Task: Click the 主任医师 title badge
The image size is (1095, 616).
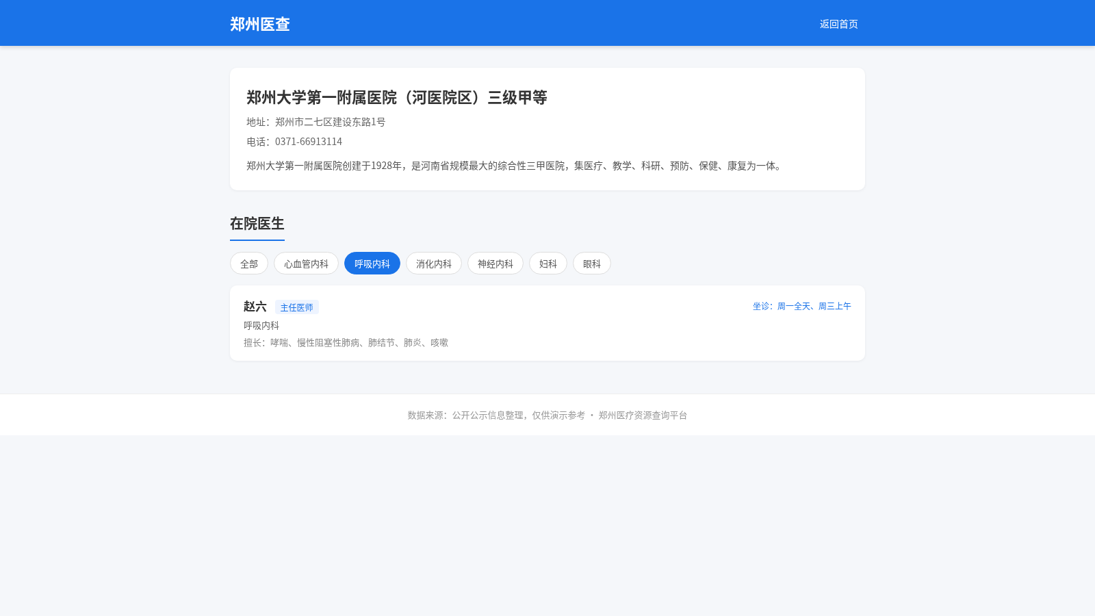Action: coord(297,307)
